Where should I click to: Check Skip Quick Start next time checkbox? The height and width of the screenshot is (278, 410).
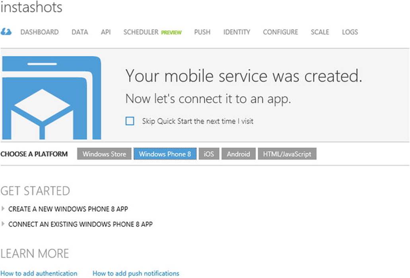(x=130, y=121)
